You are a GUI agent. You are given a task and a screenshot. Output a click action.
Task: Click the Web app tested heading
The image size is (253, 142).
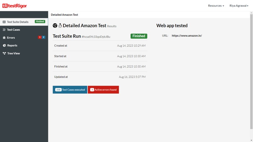coord(172,25)
